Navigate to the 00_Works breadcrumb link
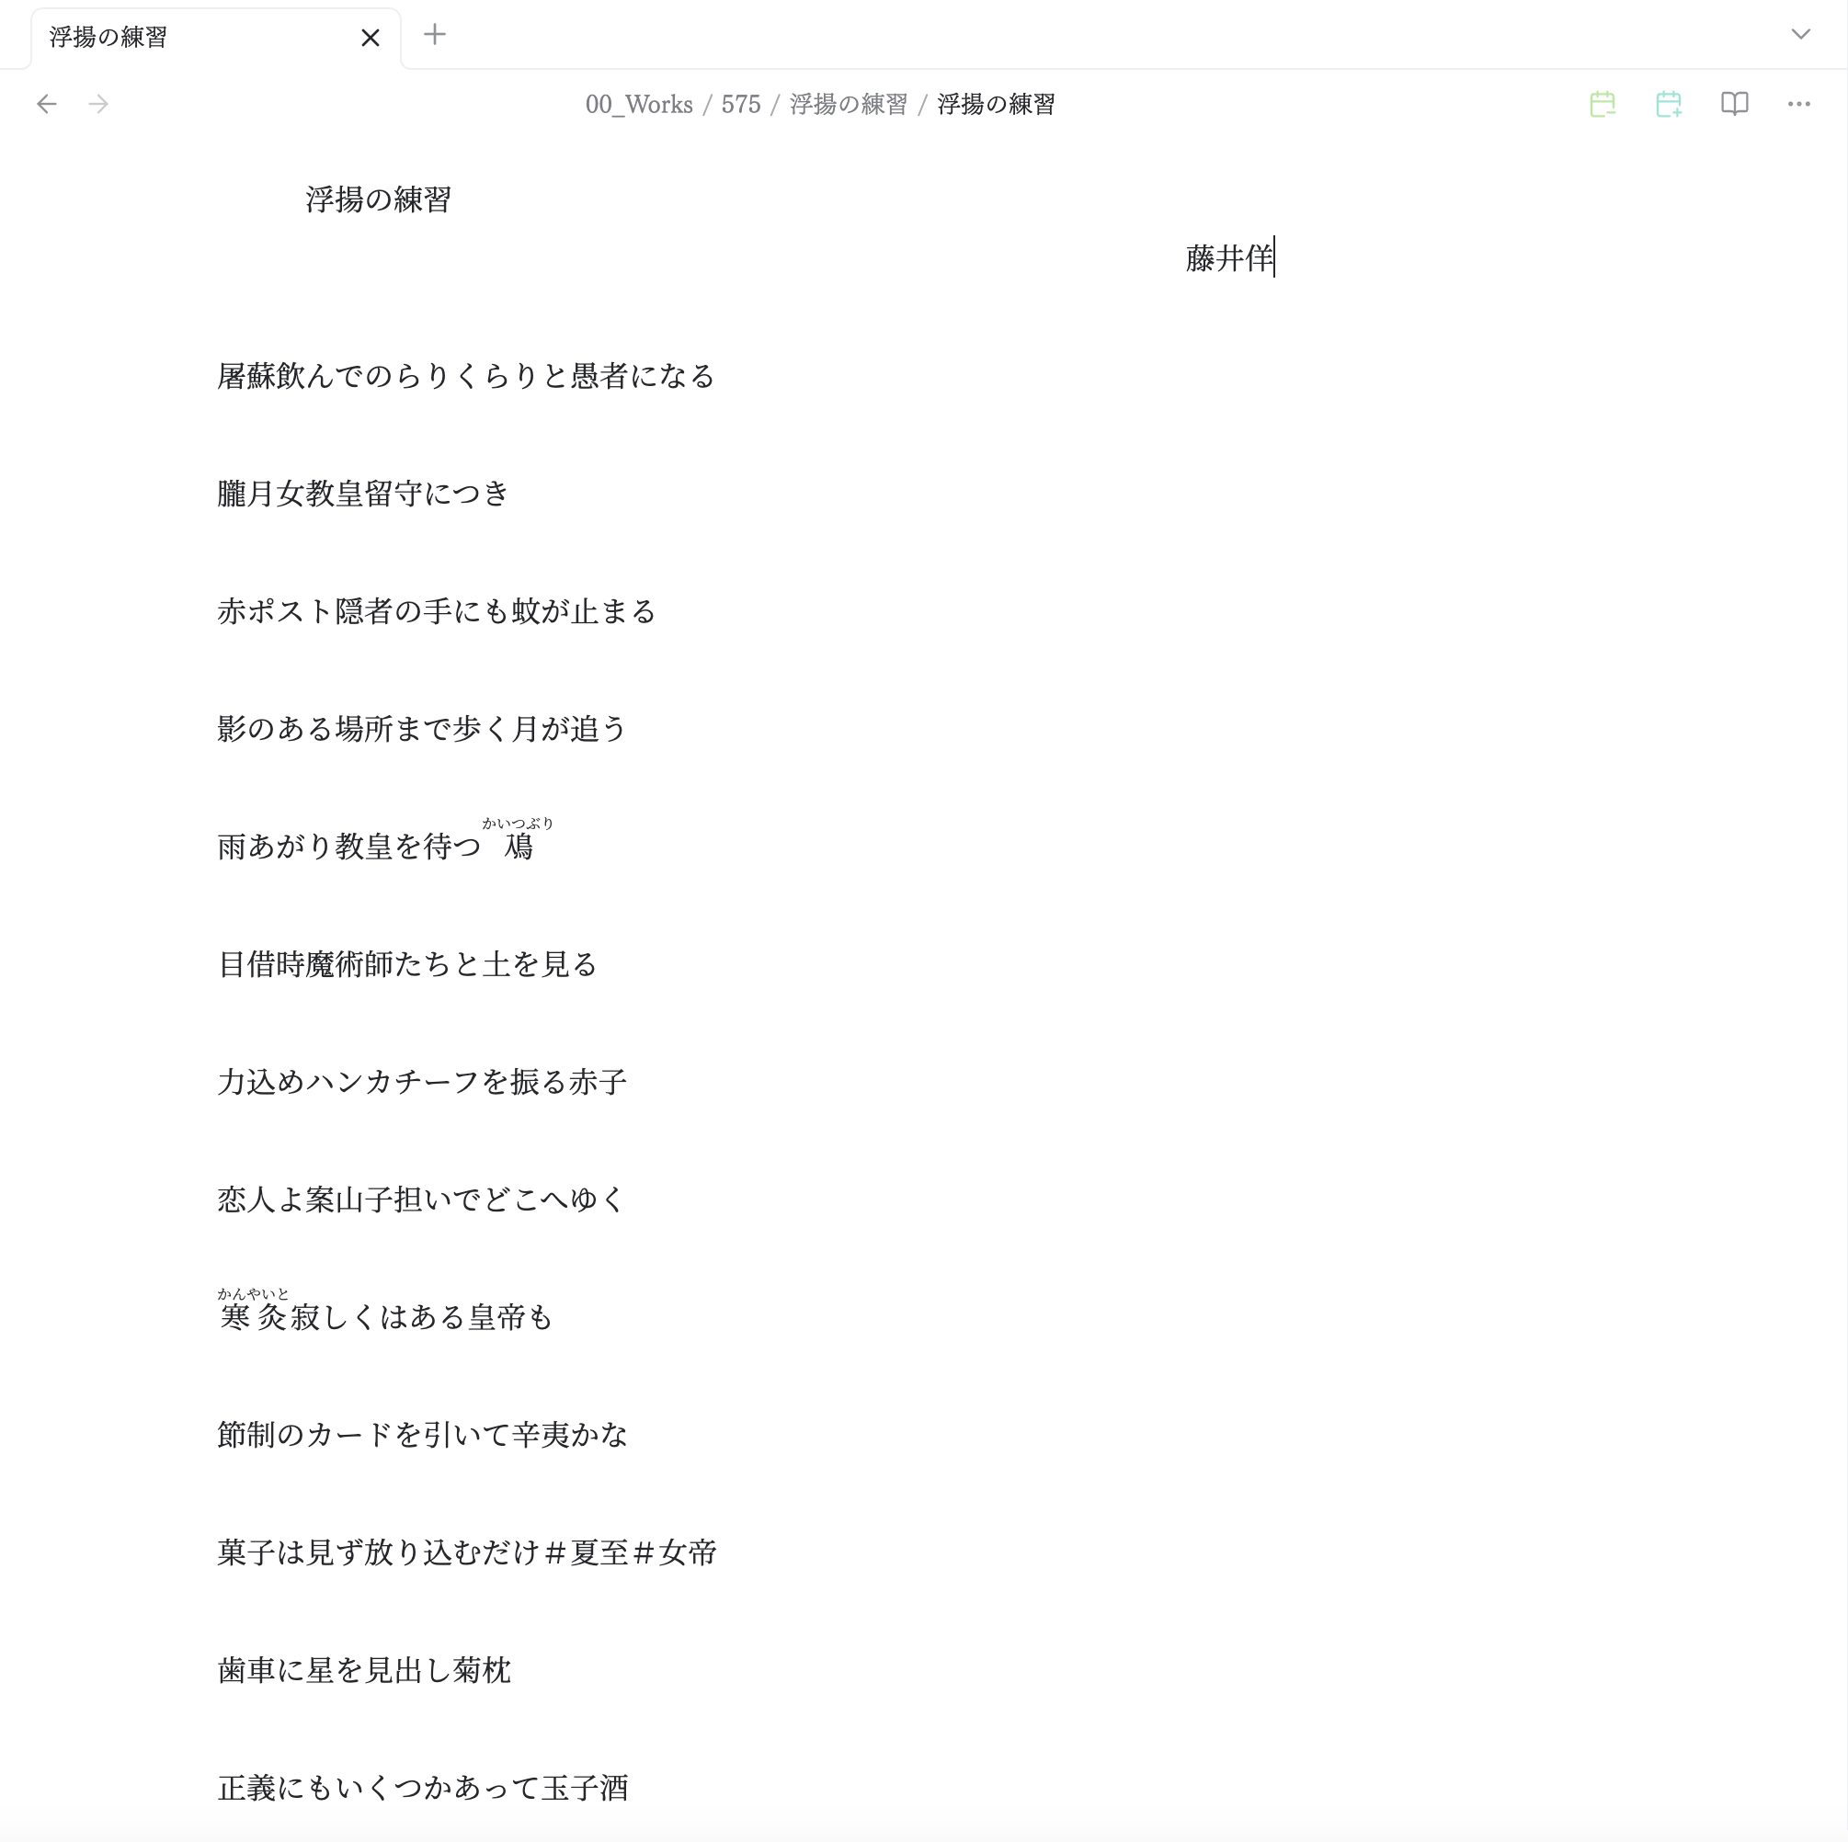1848x1842 pixels. pos(639,105)
